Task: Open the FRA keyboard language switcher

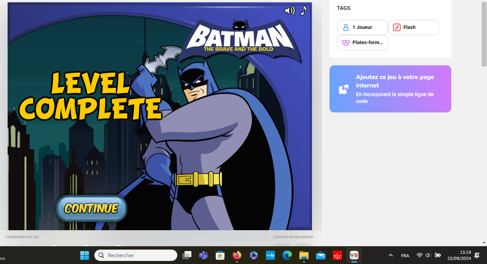Action: (405, 255)
